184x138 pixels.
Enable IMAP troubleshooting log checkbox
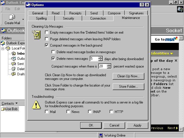[x=90, y=112]
